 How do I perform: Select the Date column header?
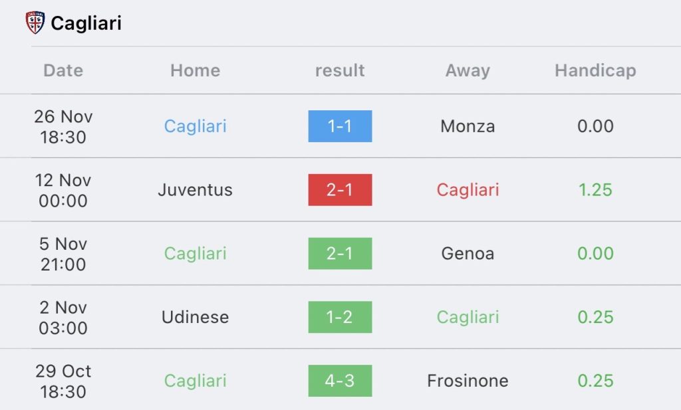pos(63,70)
